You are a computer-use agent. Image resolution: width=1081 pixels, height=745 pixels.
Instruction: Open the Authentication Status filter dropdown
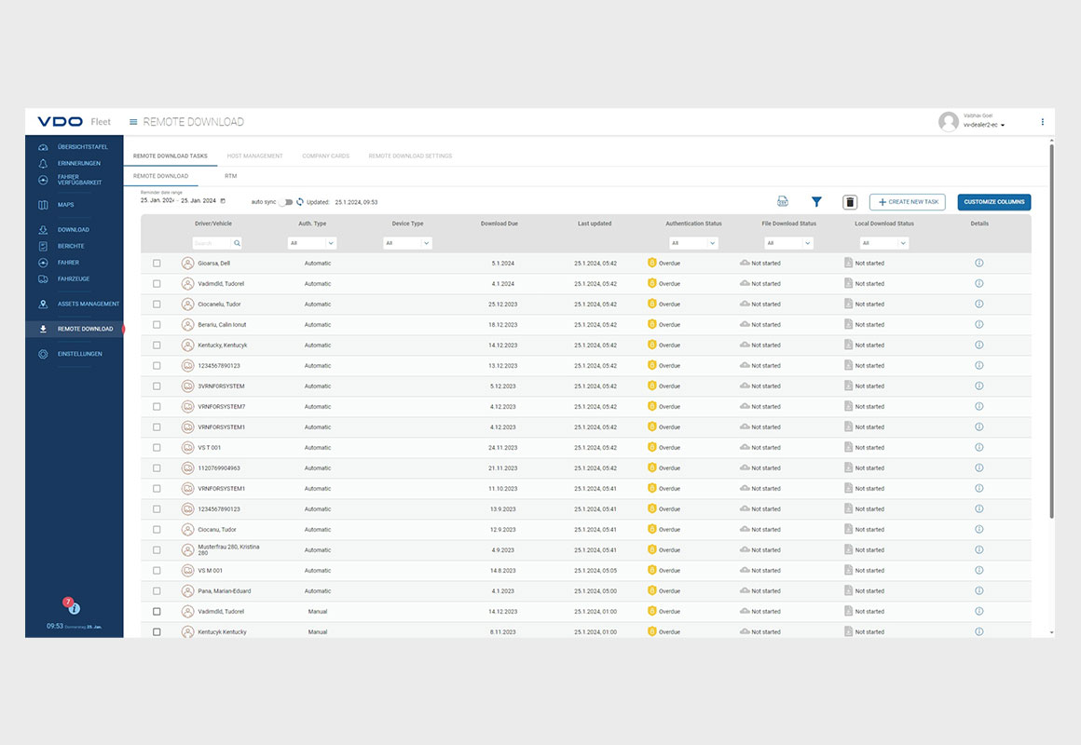(x=693, y=243)
